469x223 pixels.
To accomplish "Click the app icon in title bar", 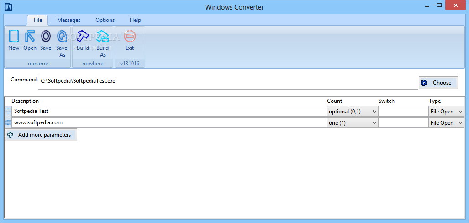I will click(x=8, y=7).
